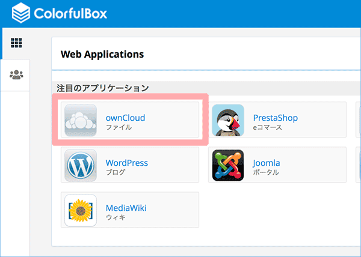Open the WordPress application link
361x257 pixels.
(126, 163)
